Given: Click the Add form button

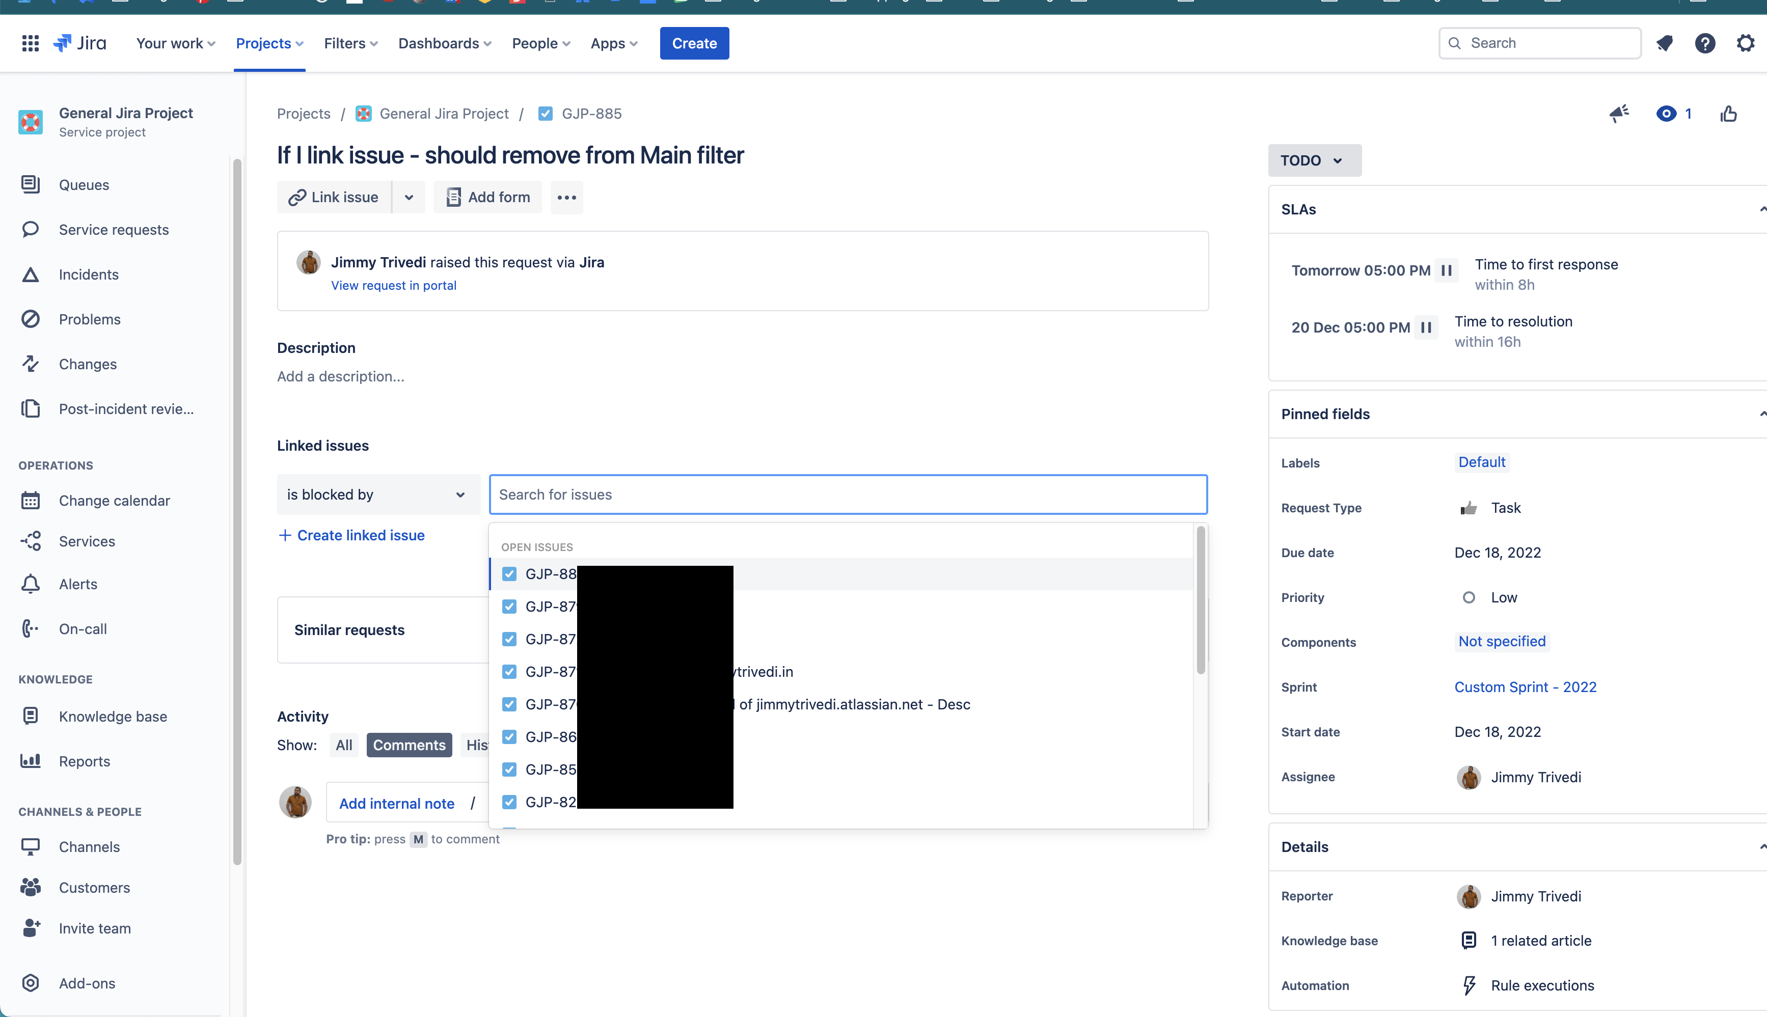Looking at the screenshot, I should pyautogui.click(x=487, y=198).
